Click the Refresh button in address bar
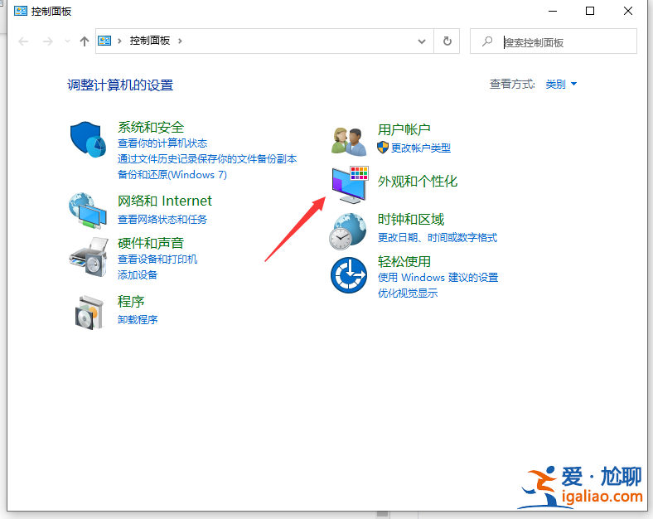 point(447,41)
